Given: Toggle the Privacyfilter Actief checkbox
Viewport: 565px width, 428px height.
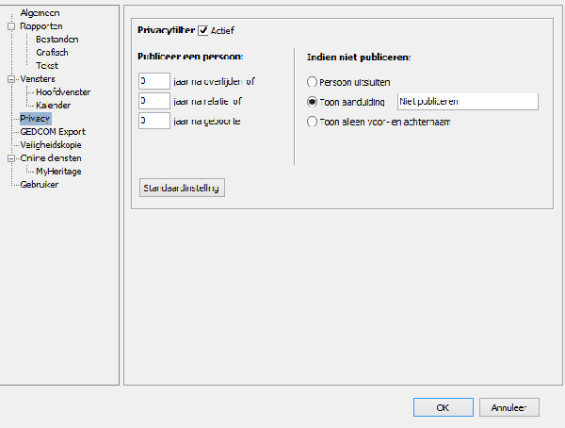Looking at the screenshot, I should click(203, 31).
